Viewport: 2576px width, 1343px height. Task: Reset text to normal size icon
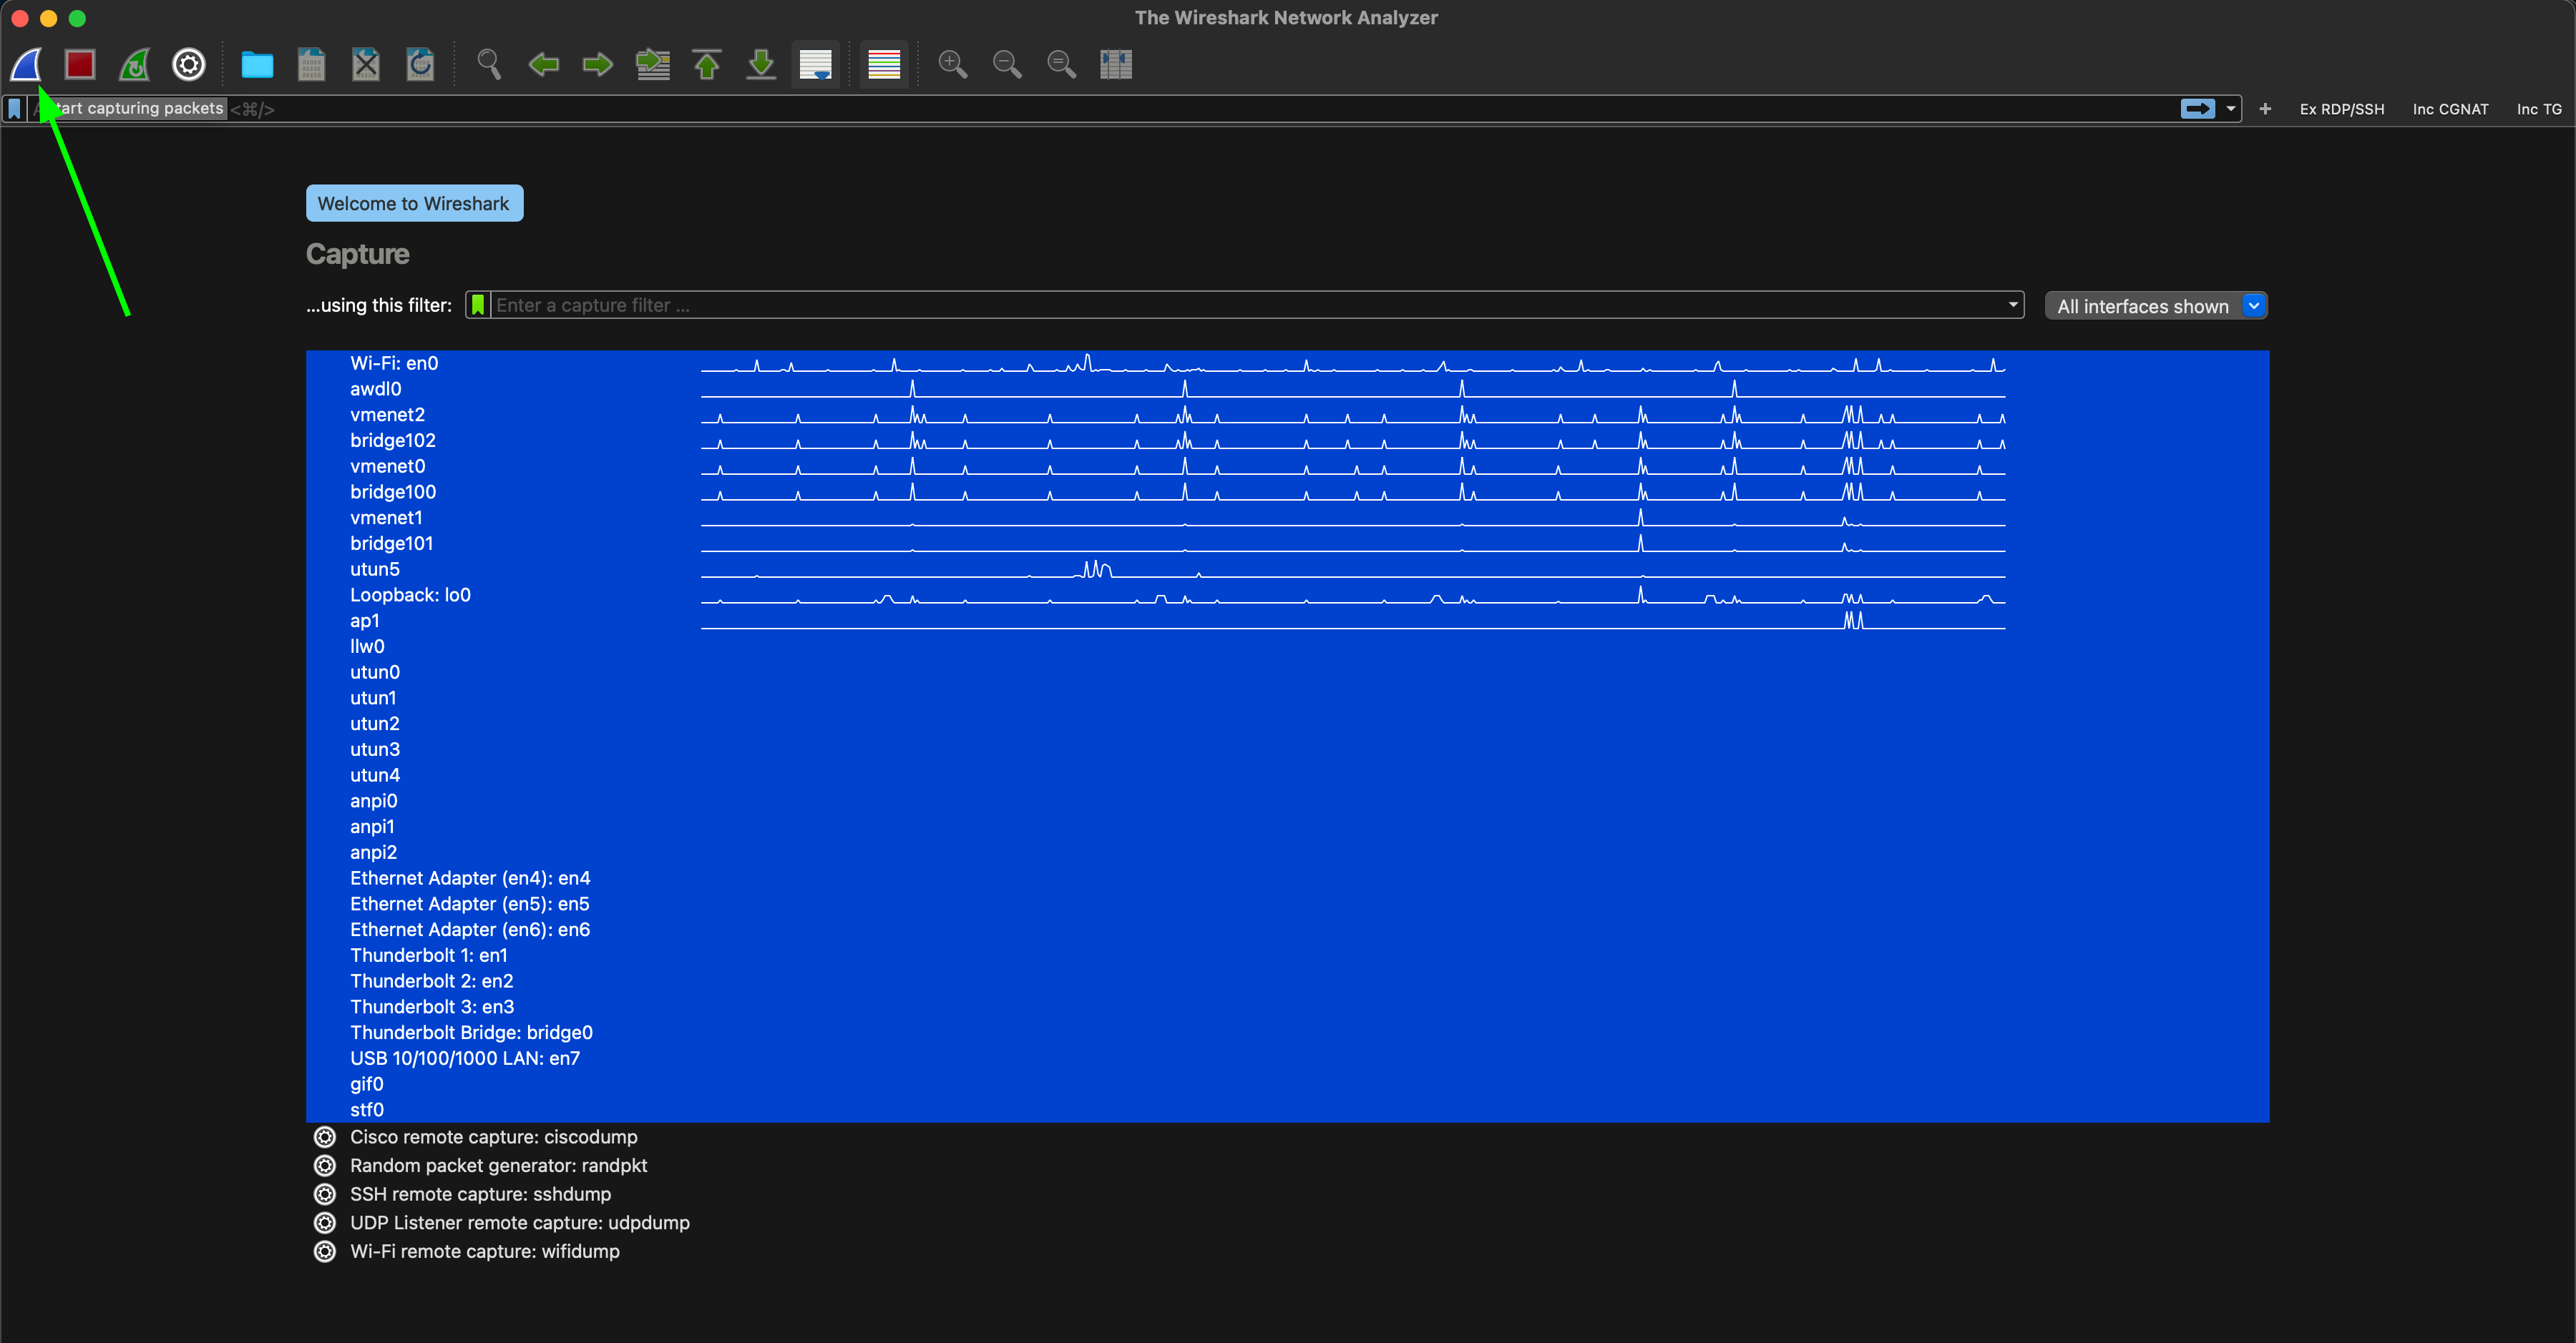pos(1061,65)
